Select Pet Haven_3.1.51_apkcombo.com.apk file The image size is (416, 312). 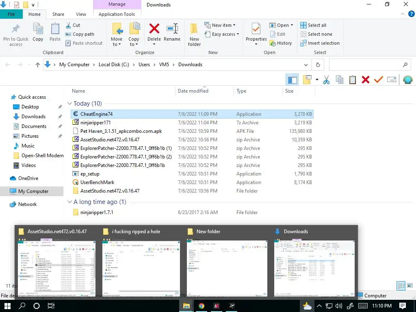coord(192,131)
